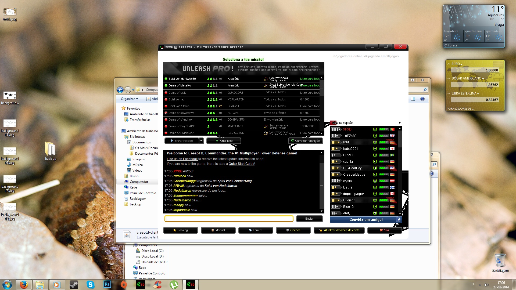Select the Game of sYnchron game row

[x=241, y=119]
